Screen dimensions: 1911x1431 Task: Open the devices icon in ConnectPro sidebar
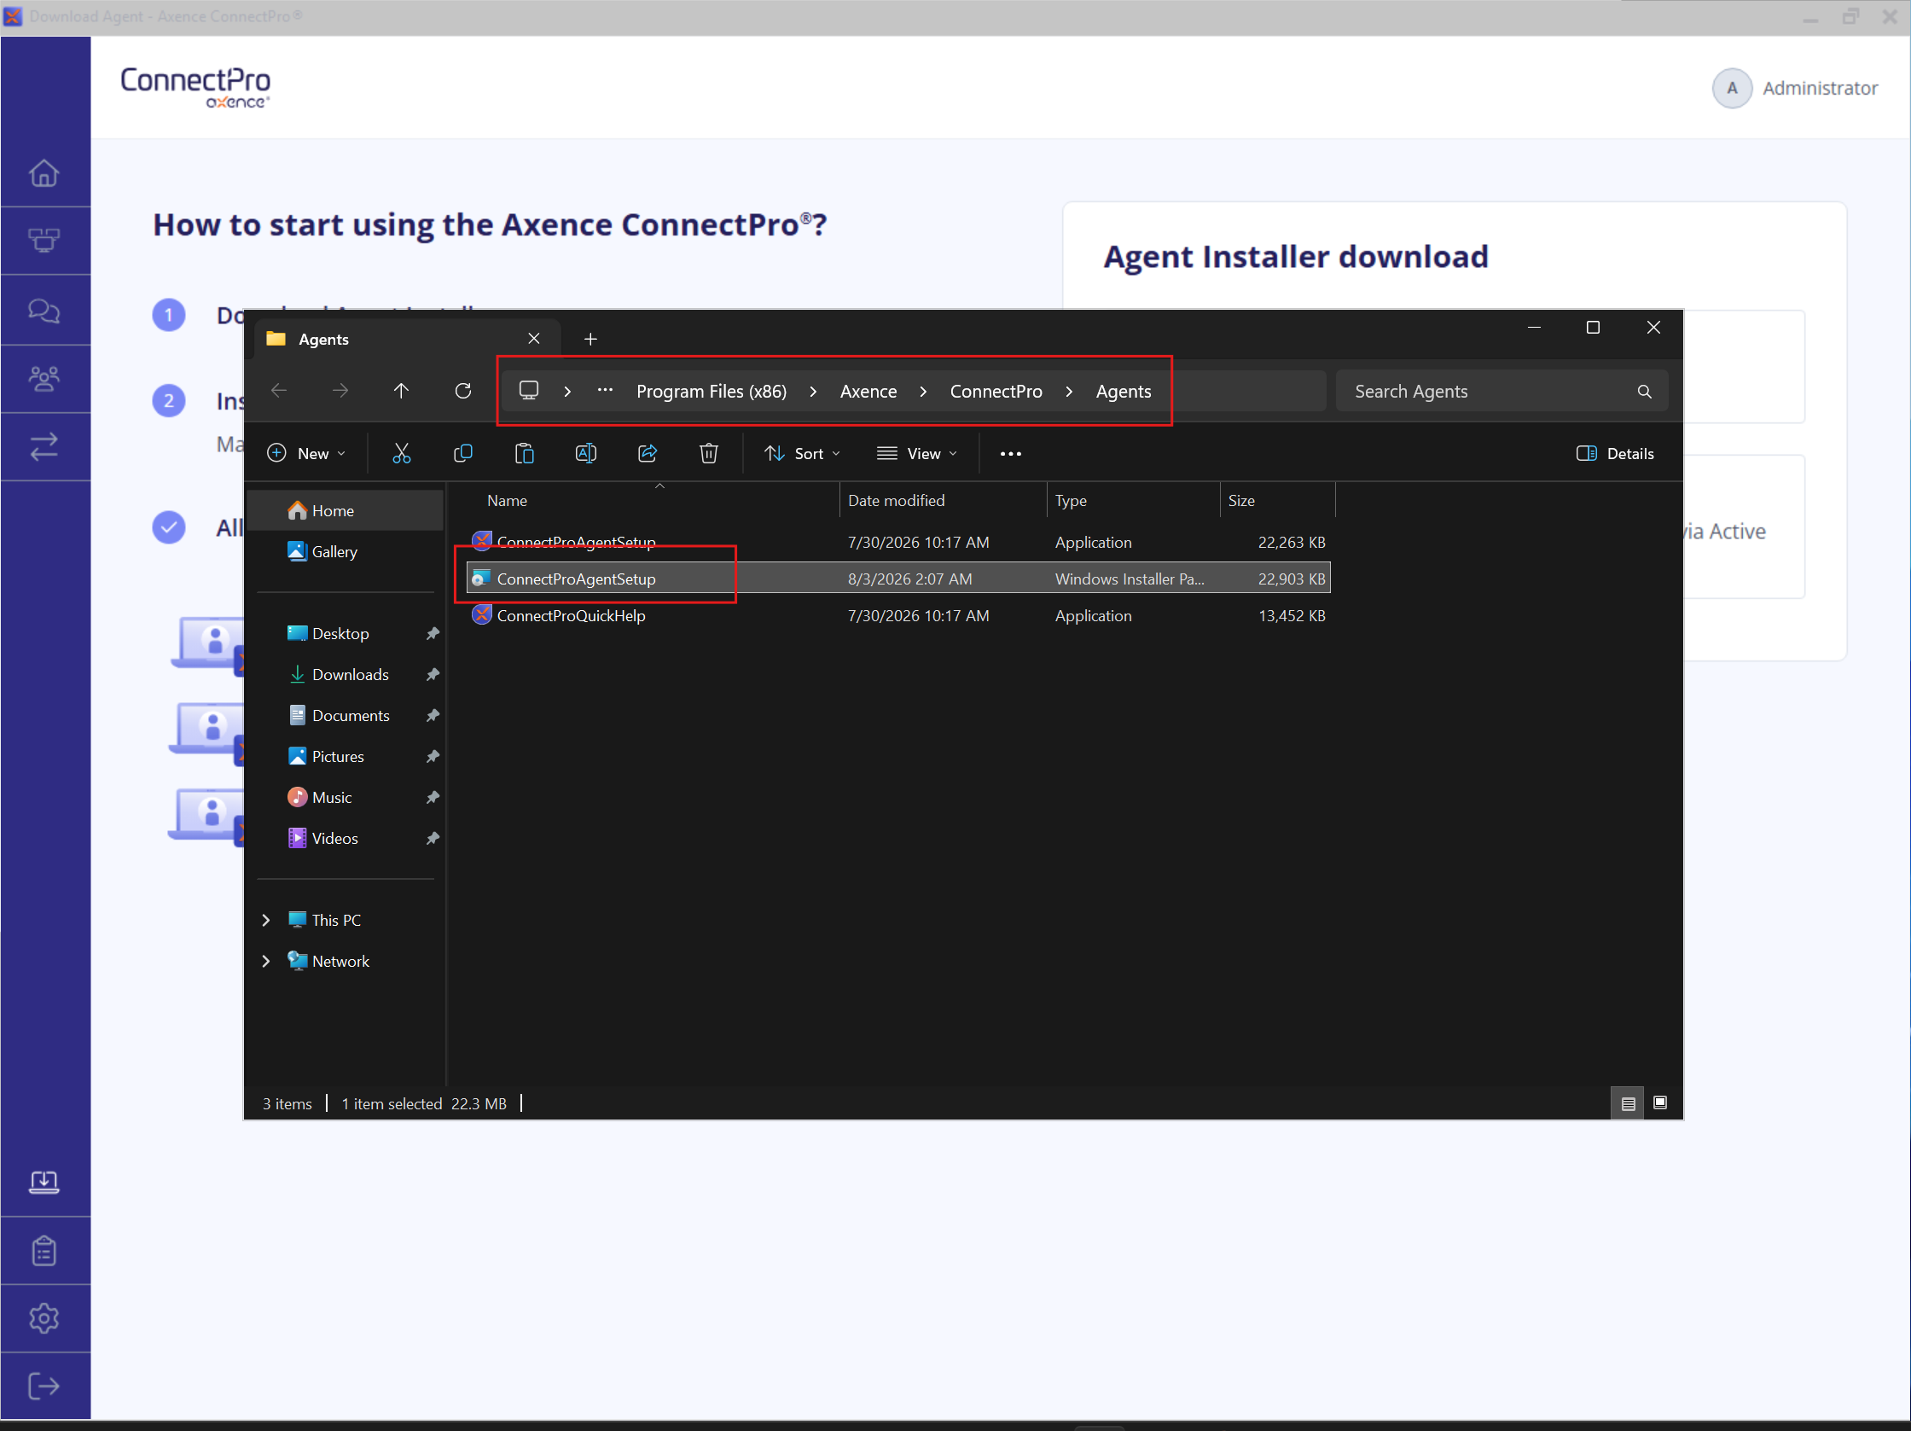tap(44, 241)
